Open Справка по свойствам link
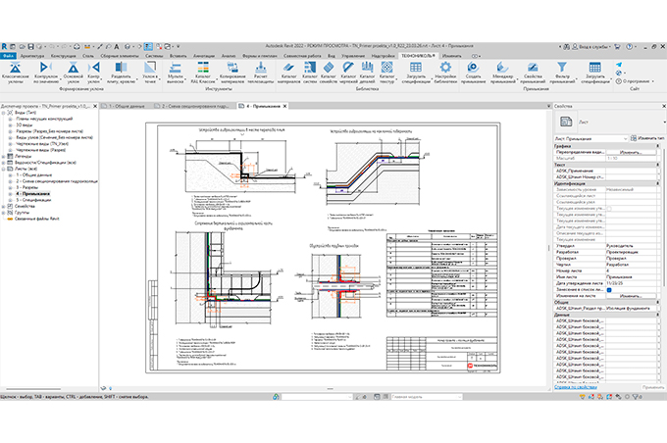Screen dimensions: 667x443 tap(576, 389)
